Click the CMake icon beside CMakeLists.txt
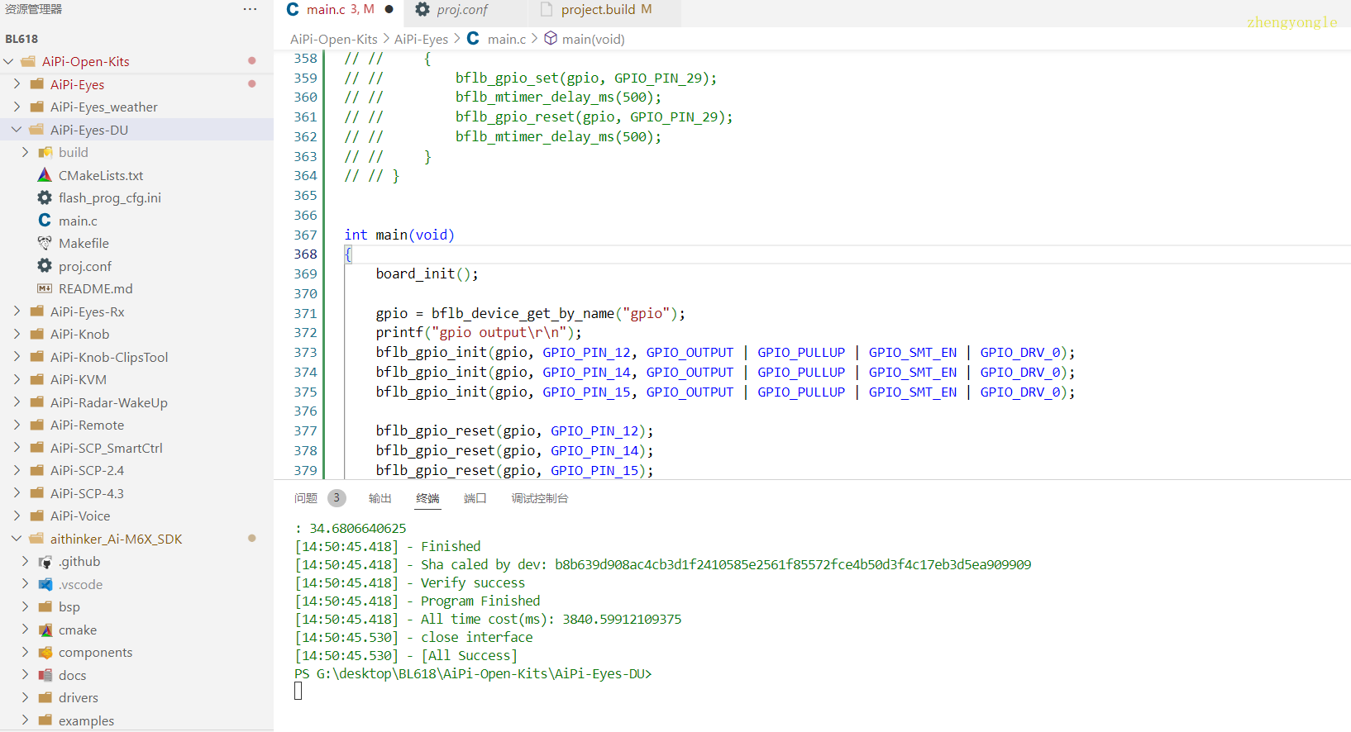Image resolution: width=1351 pixels, height=732 pixels. tap(45, 175)
